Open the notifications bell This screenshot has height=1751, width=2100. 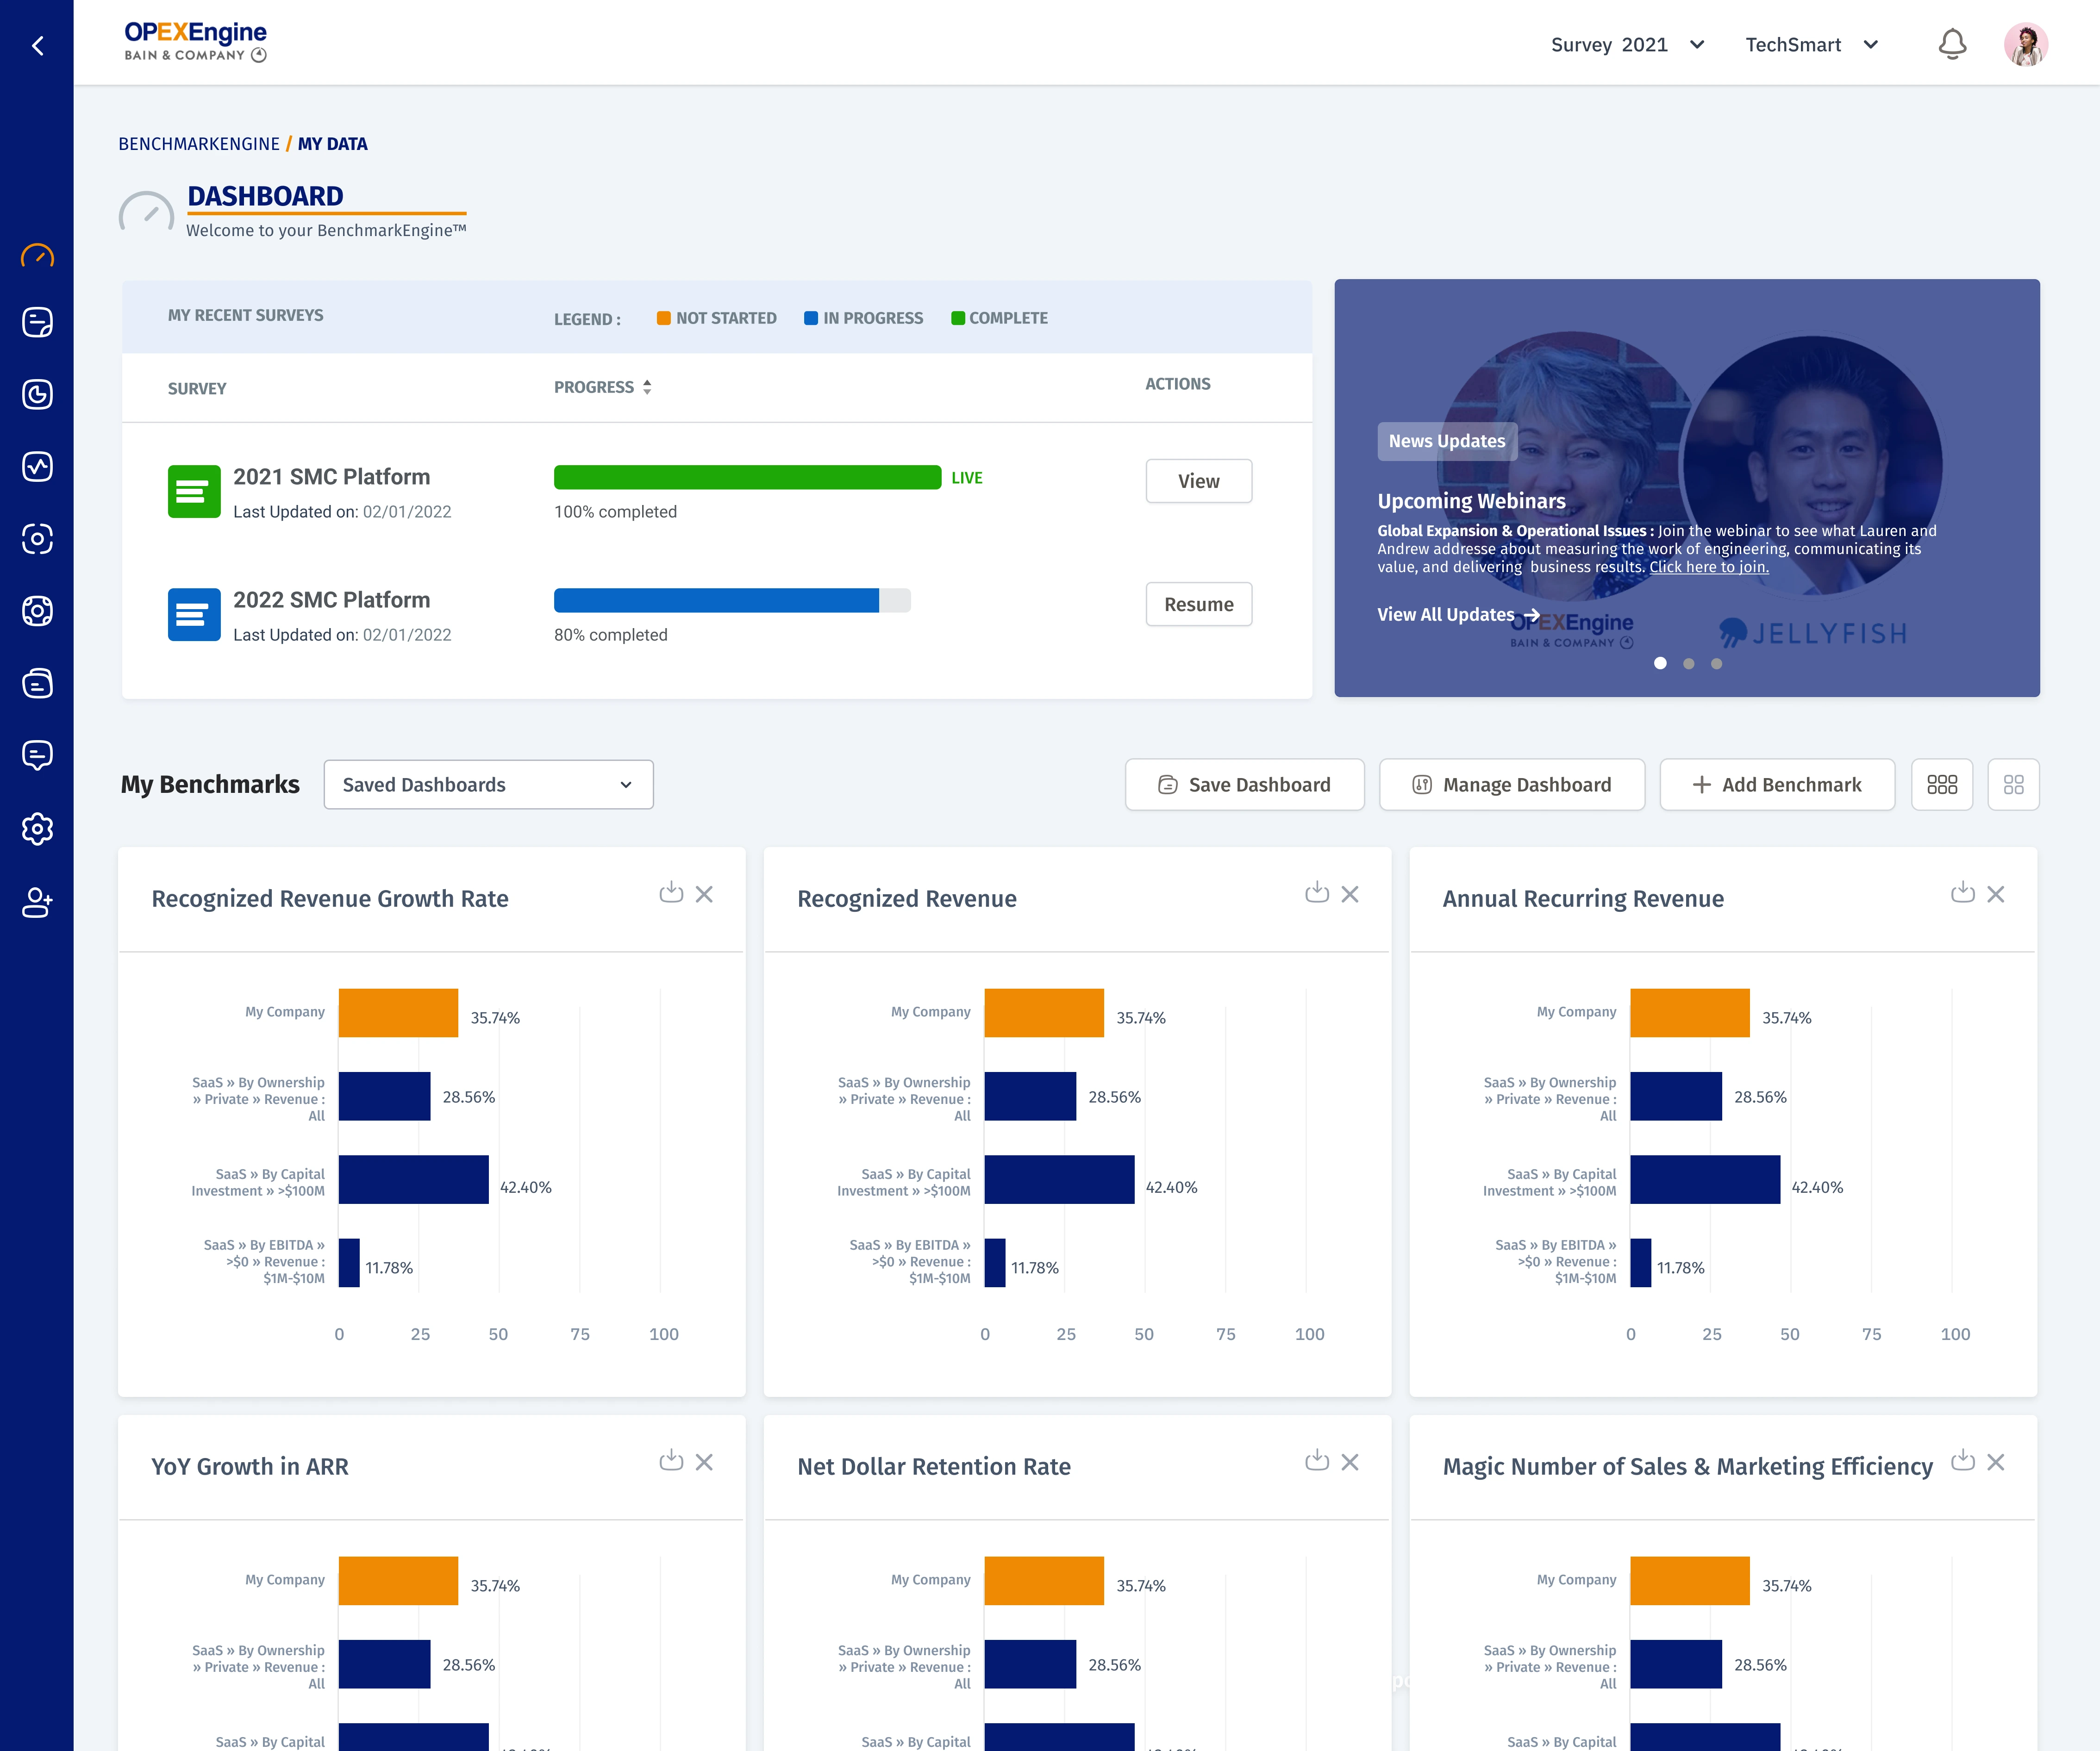click(1952, 44)
